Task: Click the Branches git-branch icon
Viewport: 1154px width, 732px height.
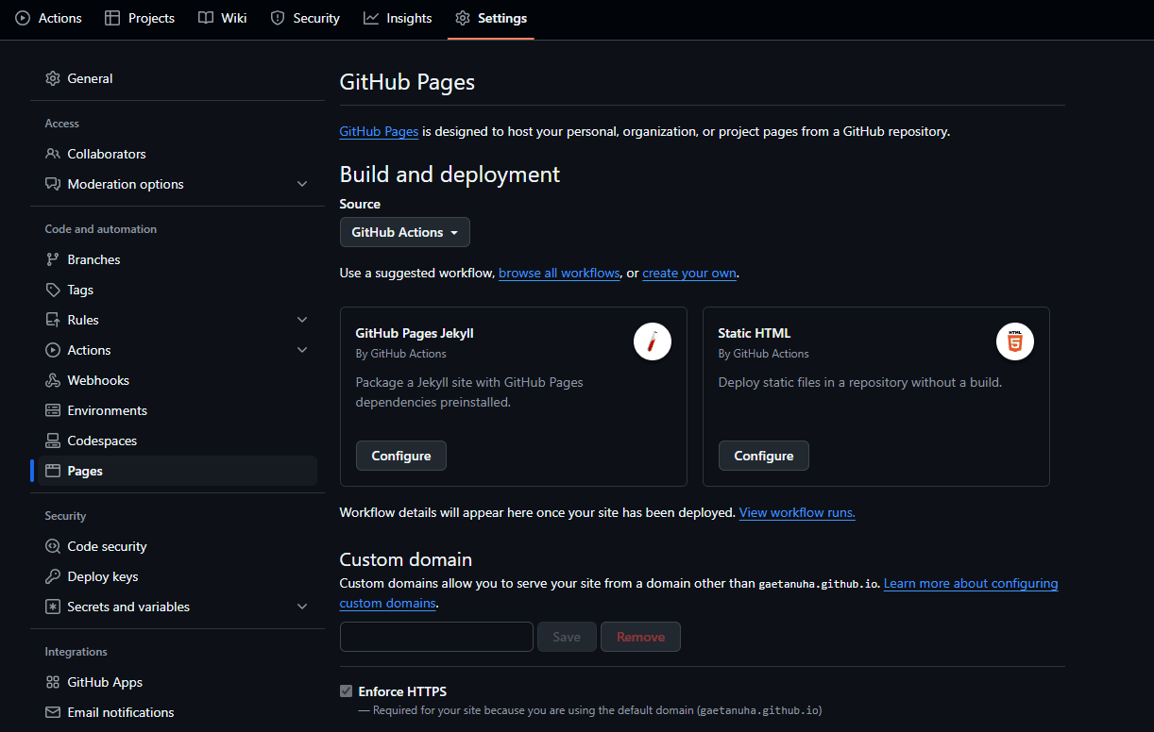Action: pyautogui.click(x=53, y=259)
